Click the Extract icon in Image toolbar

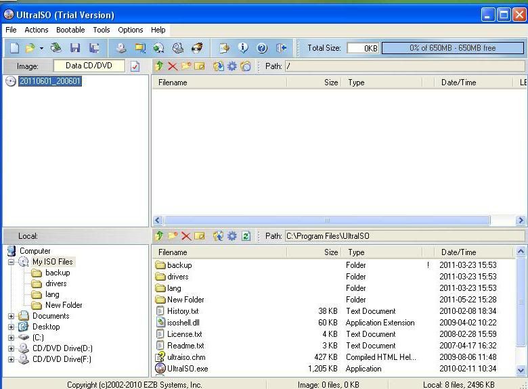click(218, 66)
